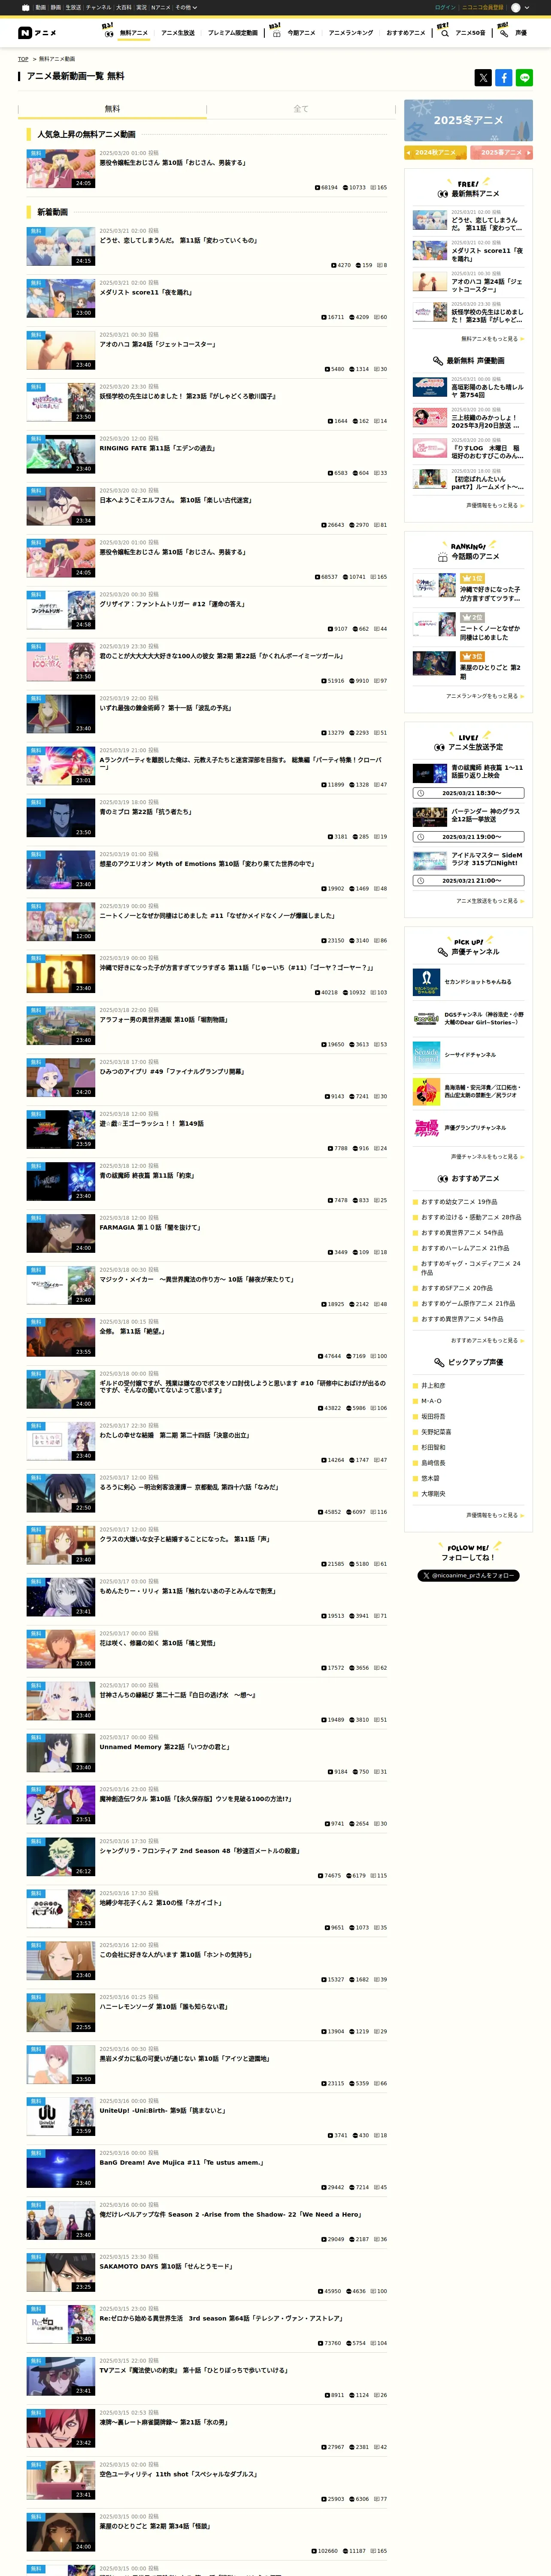This screenshot has width=551, height=2576.
Task: Open thumbnail of メダリスト score11 in main list
Action: pyautogui.click(x=61, y=298)
